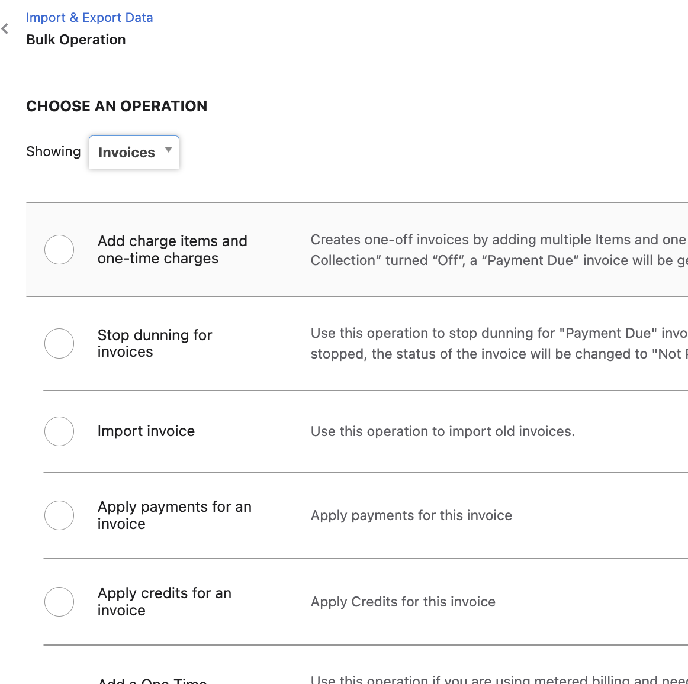
Task: Choose Apply credits for an invoice radio
Action: coord(59,602)
